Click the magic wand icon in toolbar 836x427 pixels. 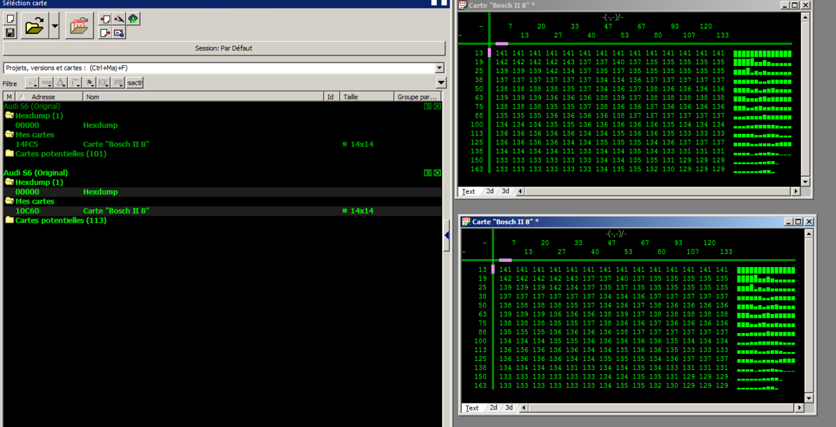pyautogui.click(x=119, y=19)
